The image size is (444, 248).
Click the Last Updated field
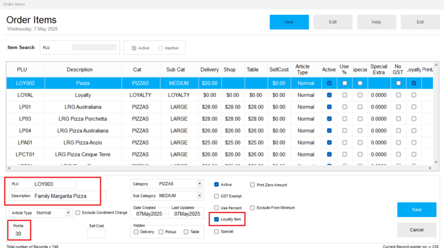(187, 214)
